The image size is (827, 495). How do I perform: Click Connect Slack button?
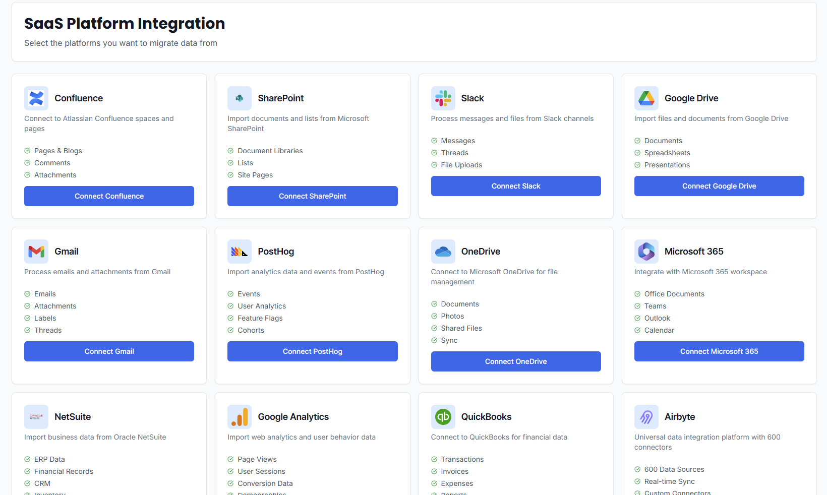[x=516, y=186]
